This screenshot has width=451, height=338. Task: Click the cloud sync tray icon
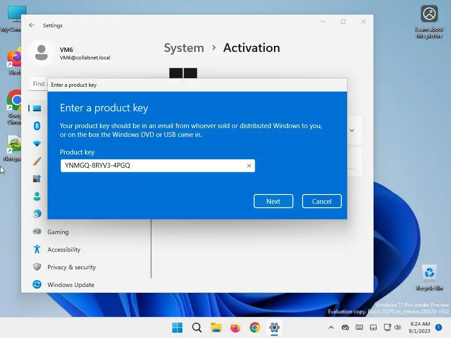tap(345, 327)
